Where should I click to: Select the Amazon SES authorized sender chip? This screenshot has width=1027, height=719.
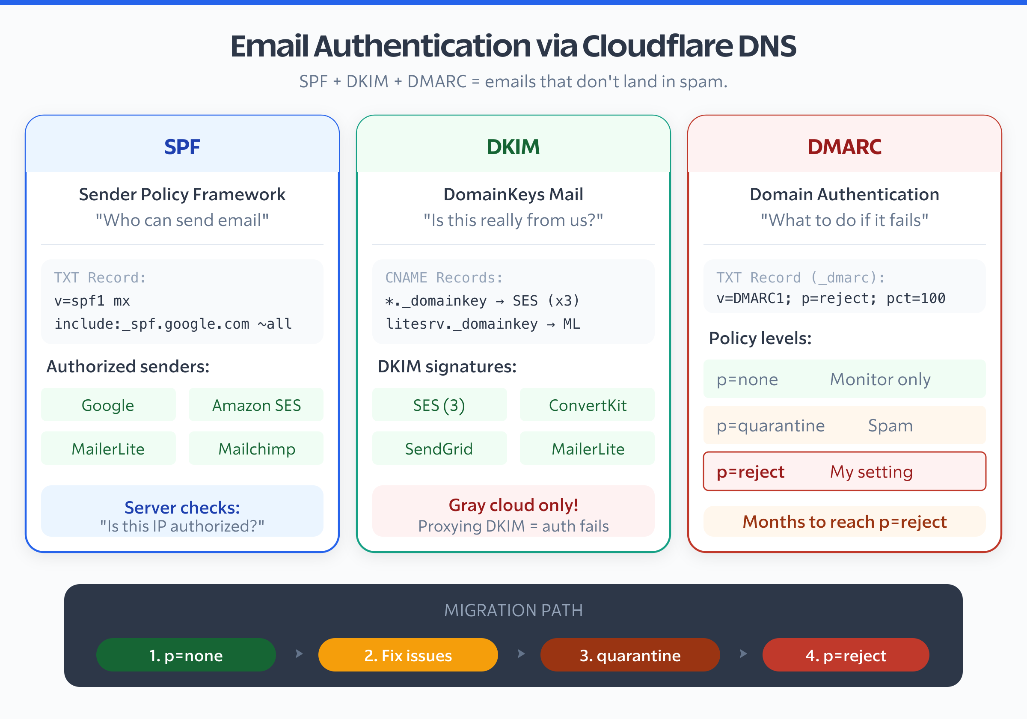256,405
